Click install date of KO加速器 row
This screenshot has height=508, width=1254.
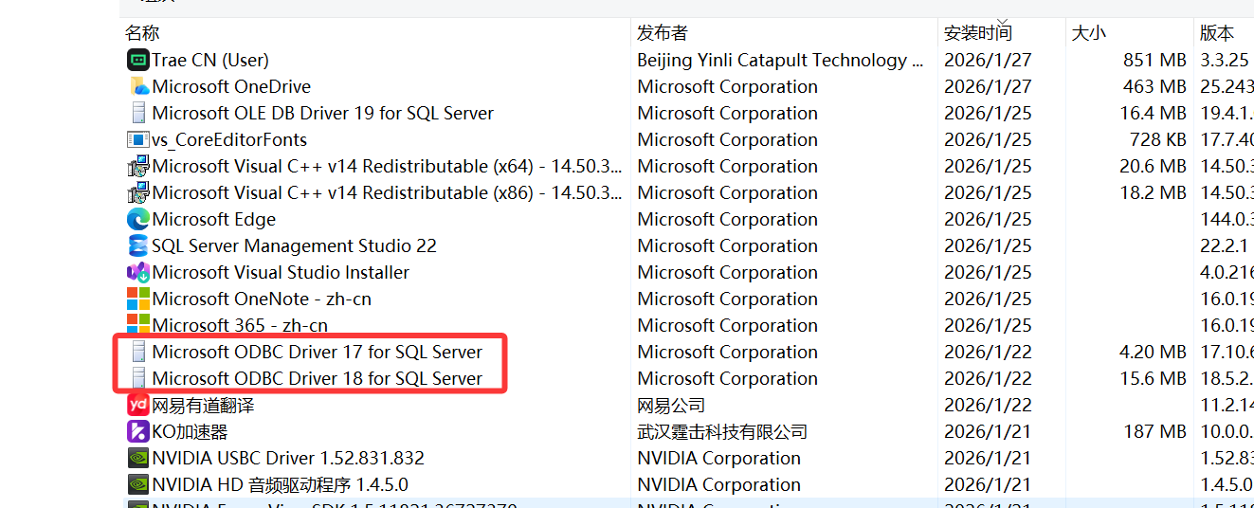pos(988,431)
